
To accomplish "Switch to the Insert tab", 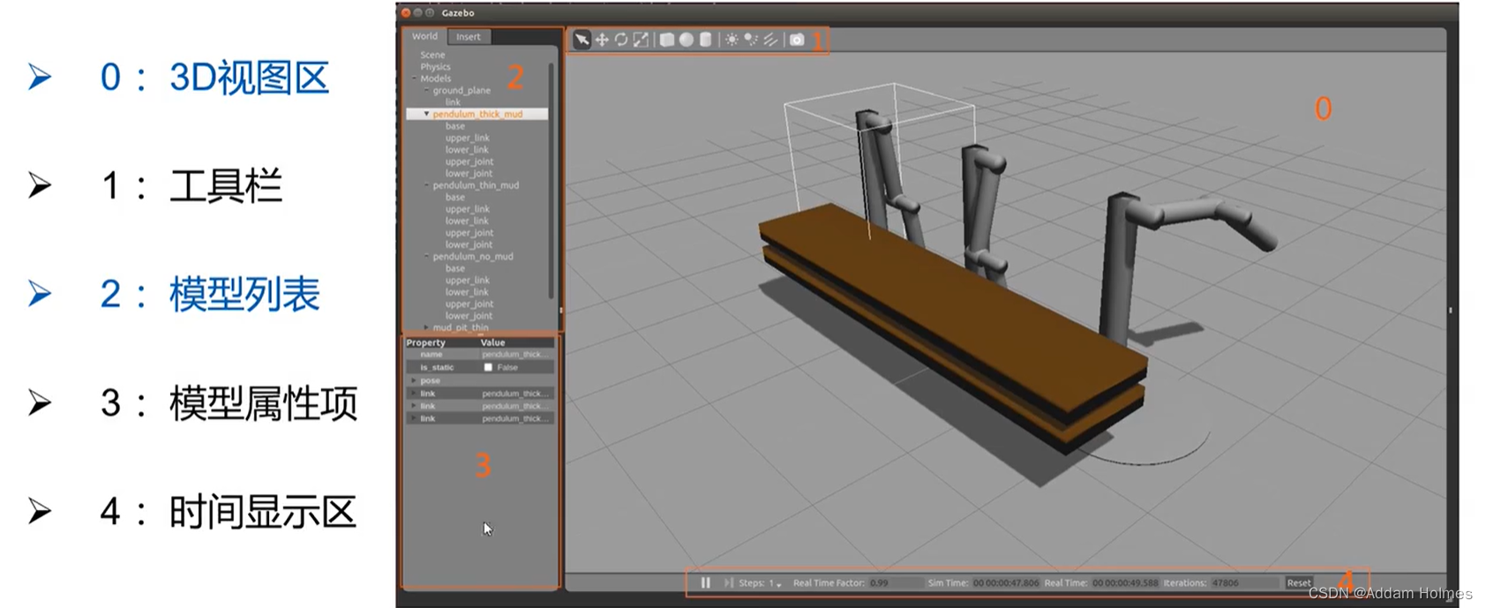I will coord(469,36).
